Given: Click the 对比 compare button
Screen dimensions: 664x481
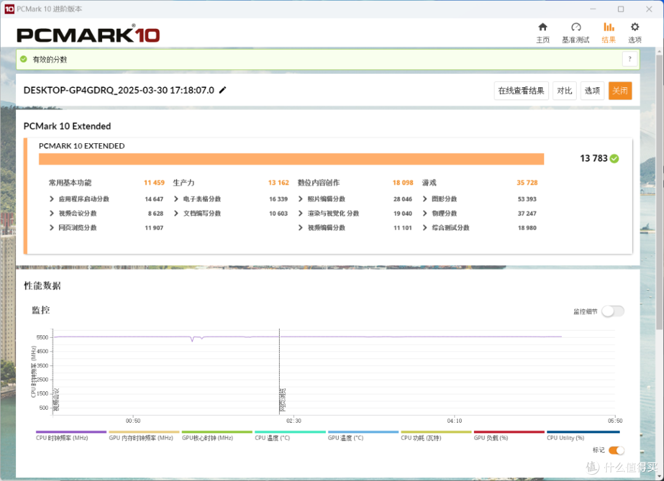Looking at the screenshot, I should 564,90.
